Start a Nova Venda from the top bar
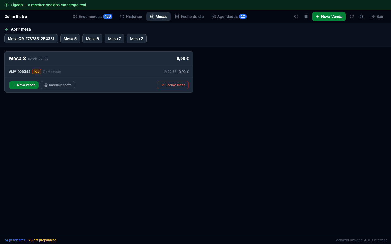Image resolution: width=391 pixels, height=244 pixels. tap(329, 17)
